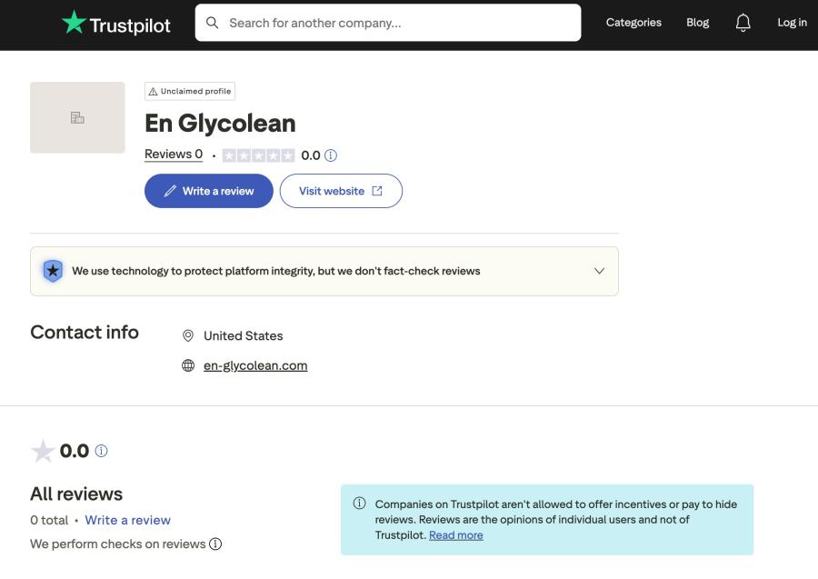Open the en-glycolean.com link
Viewport: 818px width, 579px height.
pyautogui.click(x=255, y=365)
